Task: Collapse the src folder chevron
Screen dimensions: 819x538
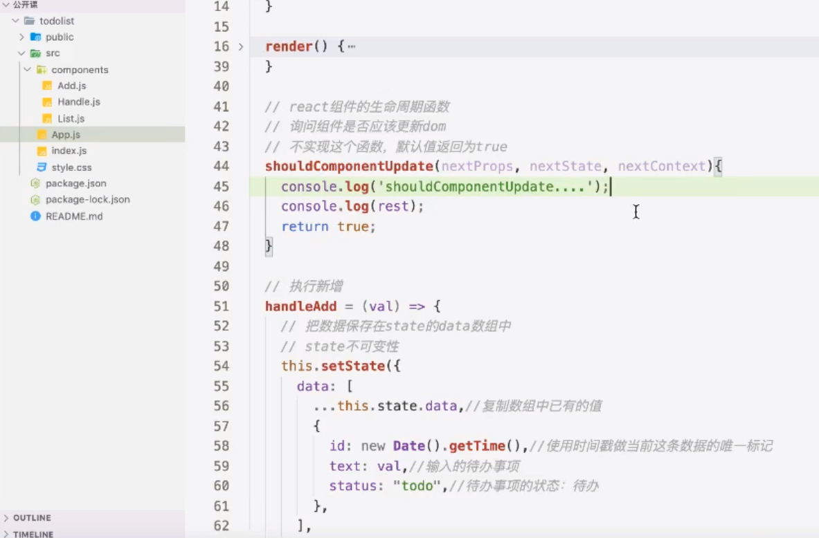Action: [x=21, y=53]
